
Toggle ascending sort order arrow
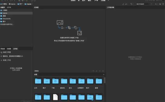click(x=152, y=4)
